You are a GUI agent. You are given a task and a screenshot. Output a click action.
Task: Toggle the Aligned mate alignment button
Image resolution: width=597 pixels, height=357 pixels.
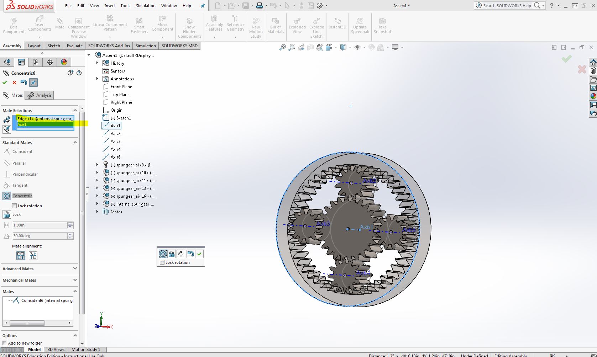(x=21, y=256)
